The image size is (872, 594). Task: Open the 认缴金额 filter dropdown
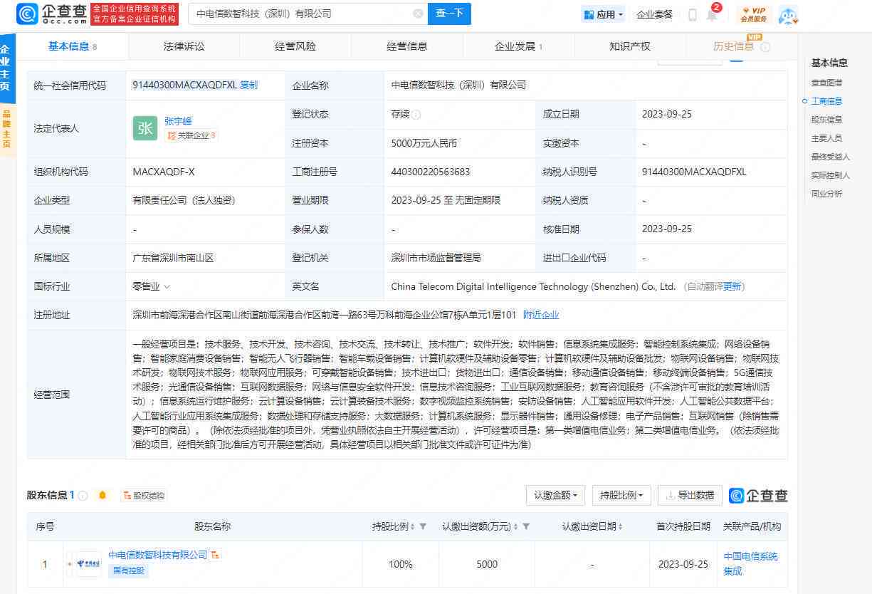click(555, 495)
